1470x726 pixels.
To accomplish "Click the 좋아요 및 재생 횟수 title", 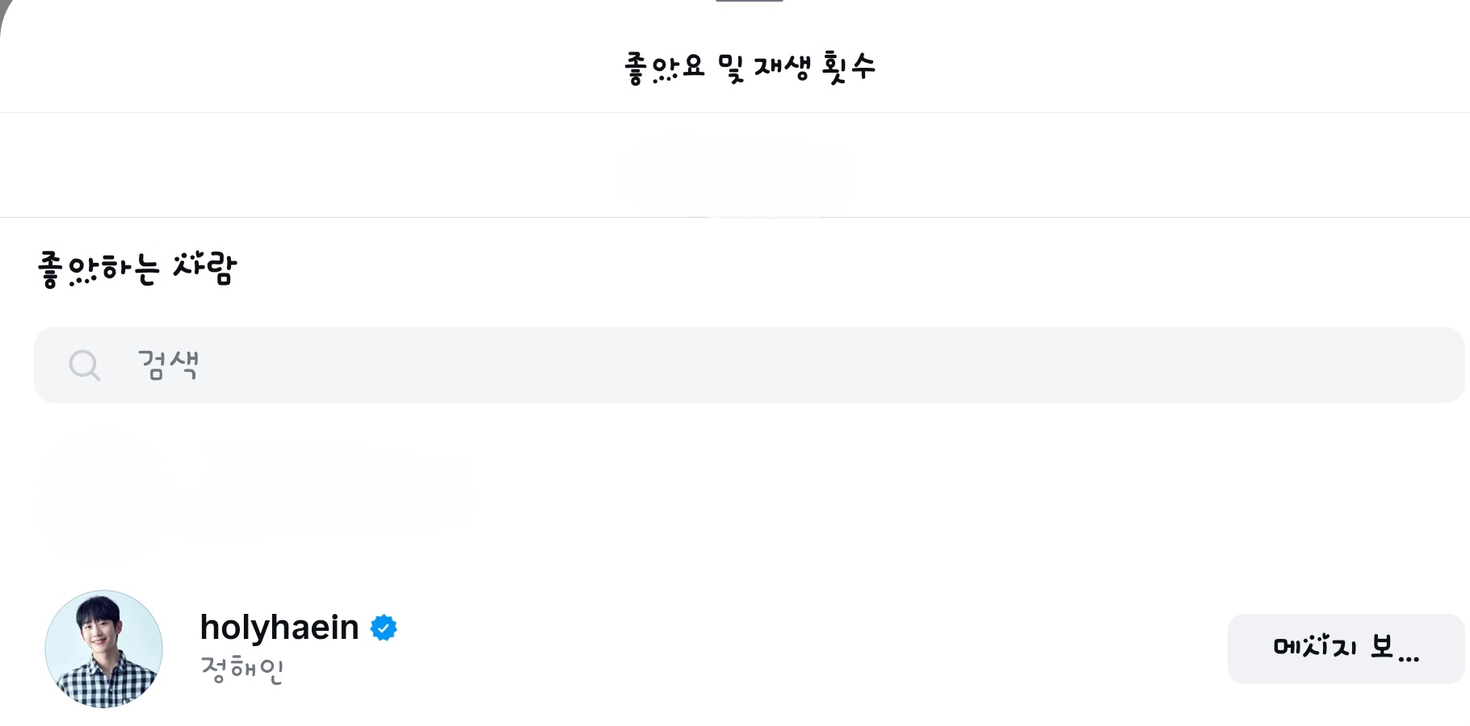I will (750, 67).
